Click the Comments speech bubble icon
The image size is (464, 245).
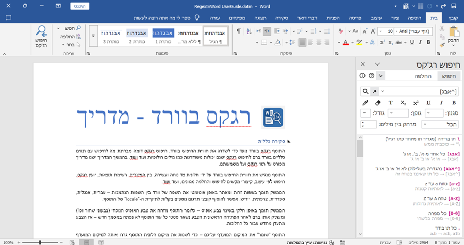point(8,18)
